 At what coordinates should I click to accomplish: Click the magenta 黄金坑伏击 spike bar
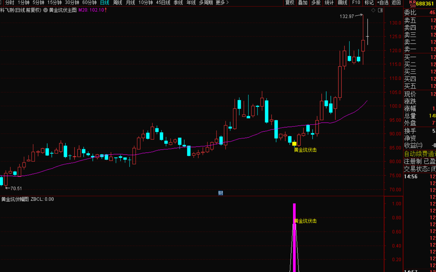pyautogui.click(x=294, y=237)
